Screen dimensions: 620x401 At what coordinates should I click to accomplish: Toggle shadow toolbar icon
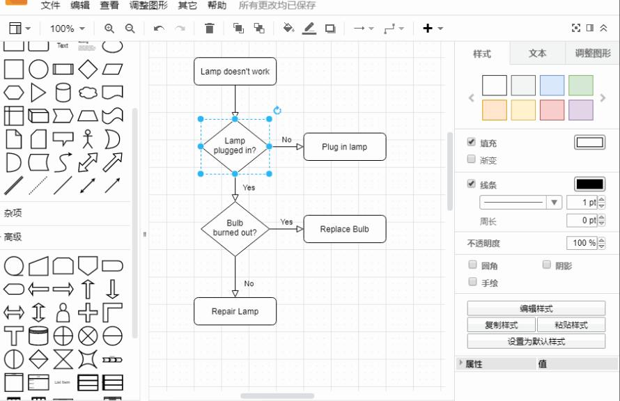click(330, 29)
